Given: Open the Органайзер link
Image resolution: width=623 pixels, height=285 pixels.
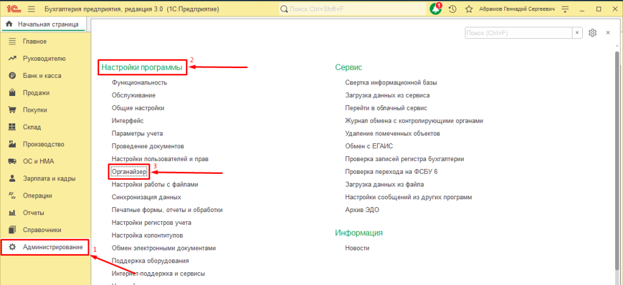Looking at the screenshot, I should [x=130, y=172].
